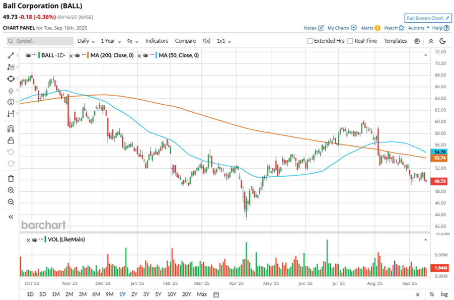454x300 pixels.
Task: Expand the shapes tool submenu
Action: (x=18, y=79)
